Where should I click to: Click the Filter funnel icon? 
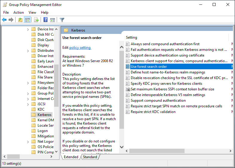pos(62,20)
